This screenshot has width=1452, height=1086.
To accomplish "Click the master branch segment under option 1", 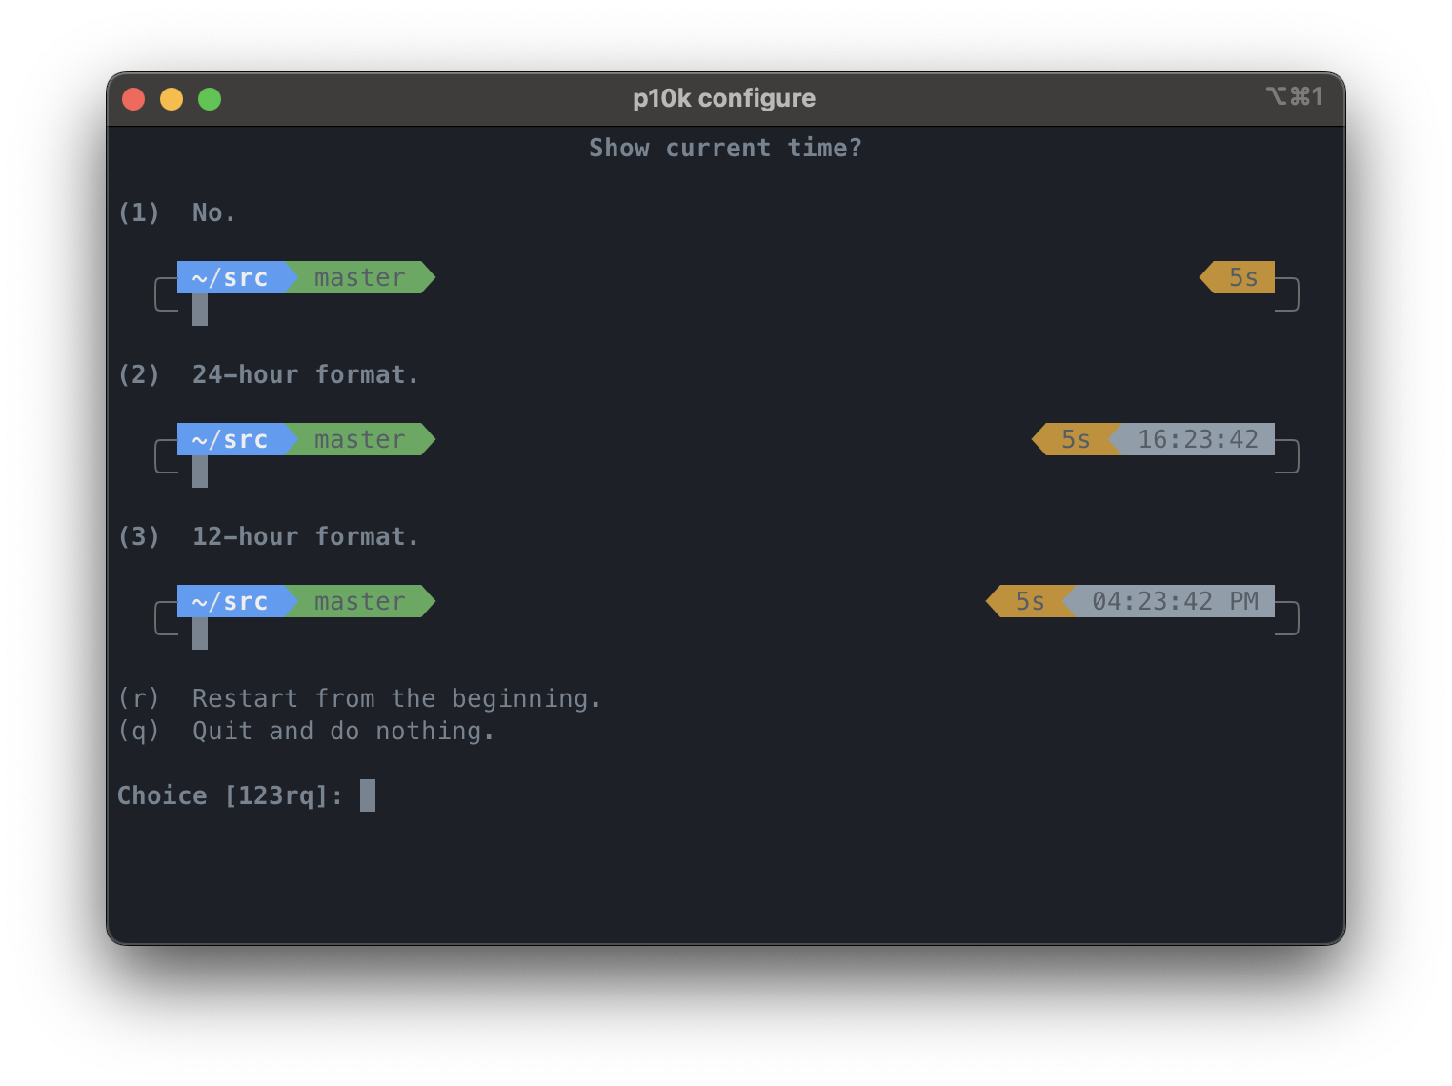I will (x=360, y=277).
